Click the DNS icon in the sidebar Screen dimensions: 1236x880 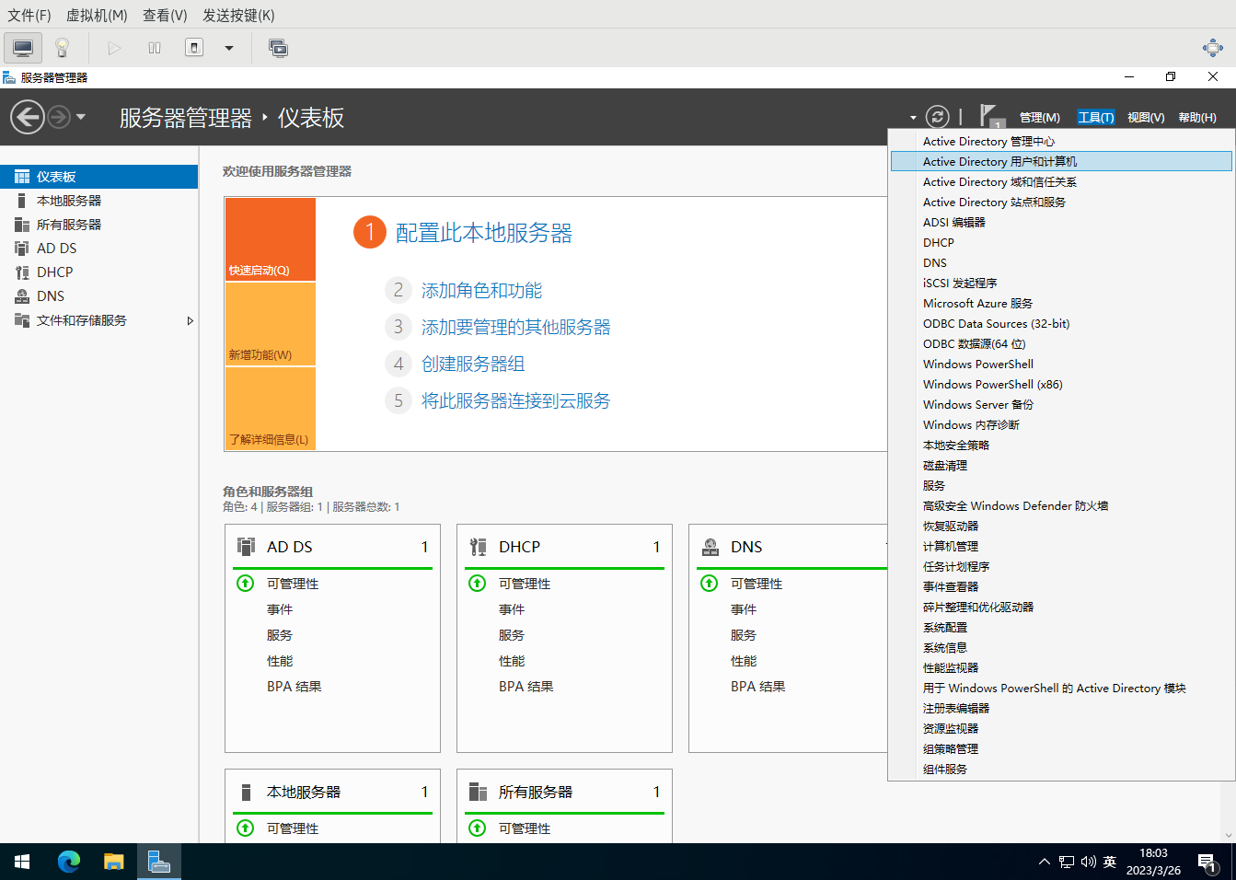pos(21,296)
